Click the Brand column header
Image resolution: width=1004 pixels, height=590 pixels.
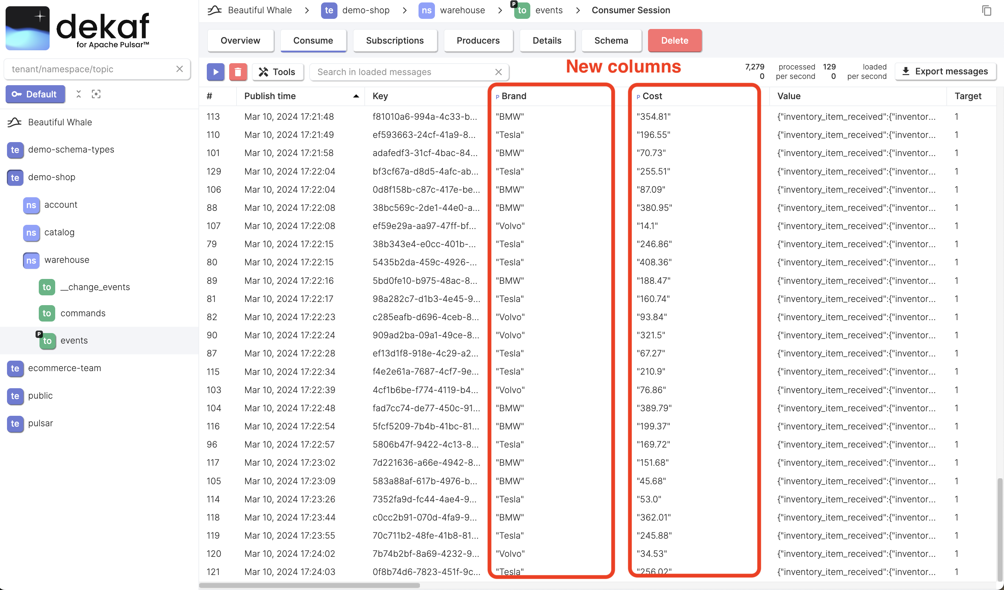[514, 96]
